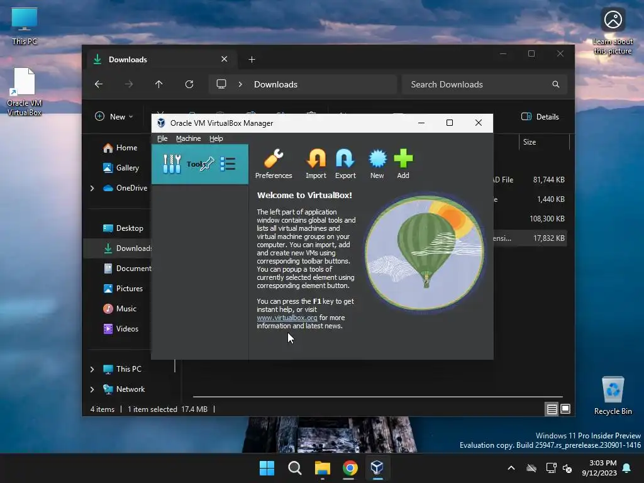This screenshot has width=644, height=483.
Task: Open VirtualBox Preferences
Action: [274, 164]
